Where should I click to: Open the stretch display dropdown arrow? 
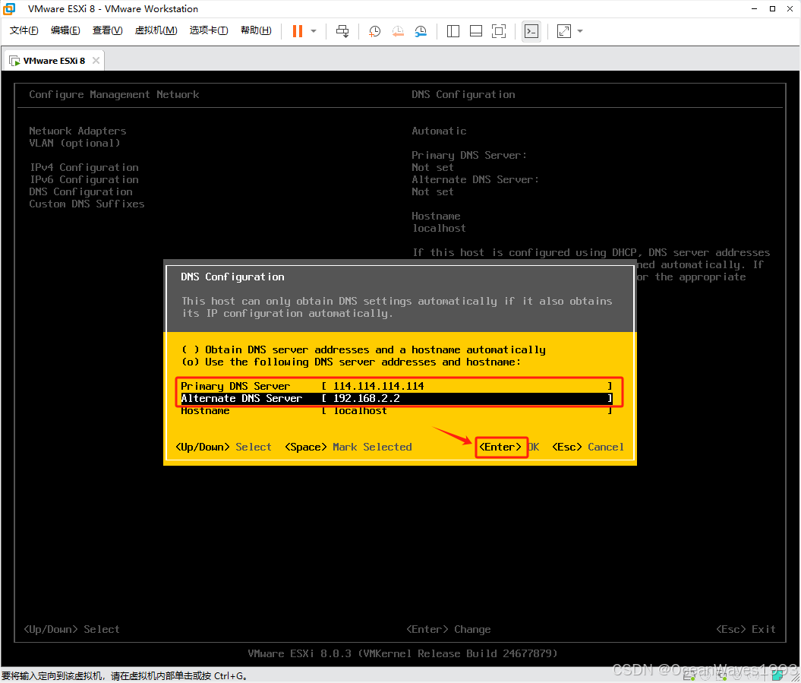click(580, 31)
